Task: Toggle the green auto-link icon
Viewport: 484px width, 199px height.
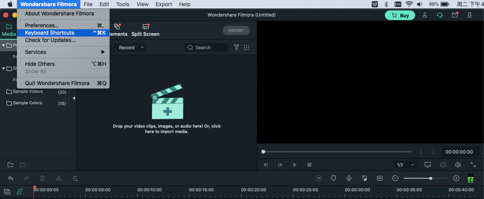Action: click(x=20, y=191)
